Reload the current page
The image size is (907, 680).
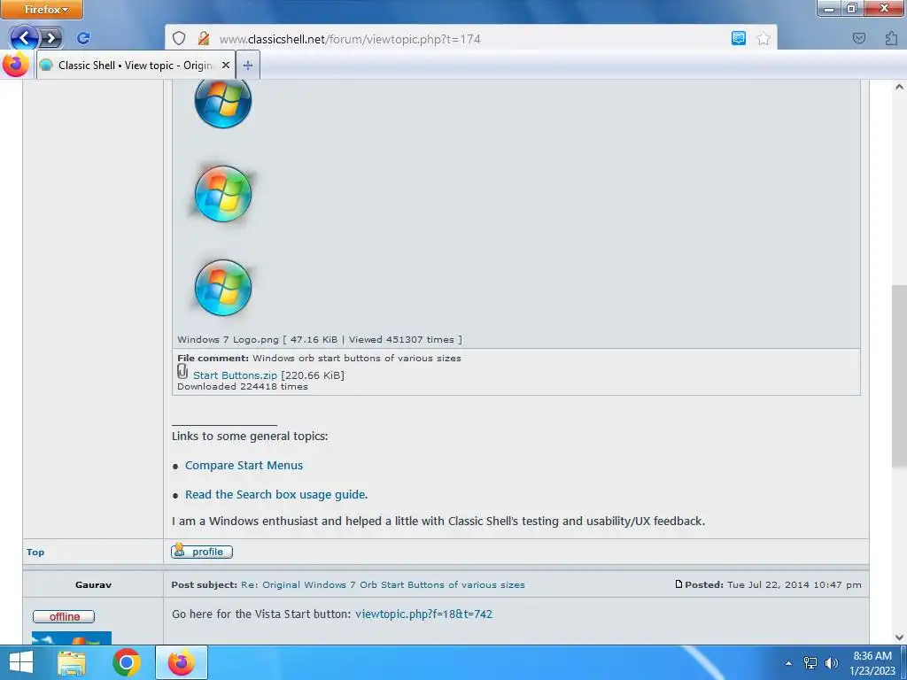tap(83, 38)
